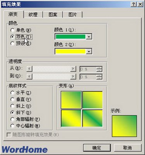Click the 从 percent spinner arrows
Viewport: 145px width, 155px height.
coord(99,69)
